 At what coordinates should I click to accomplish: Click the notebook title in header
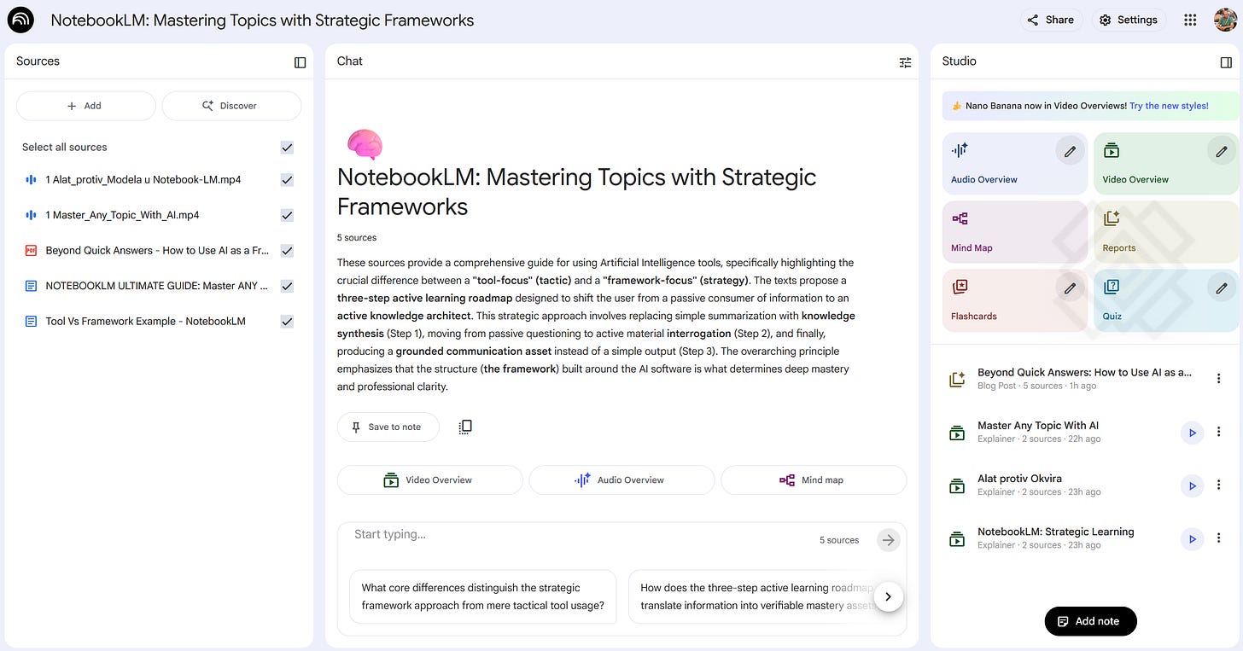click(262, 20)
